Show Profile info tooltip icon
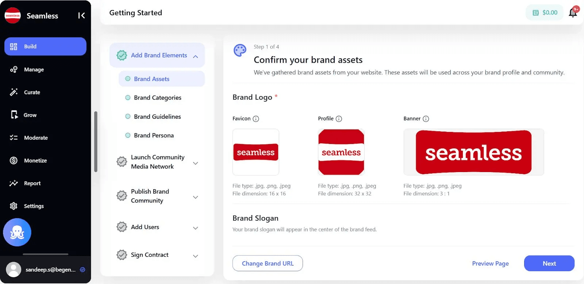 pos(339,119)
